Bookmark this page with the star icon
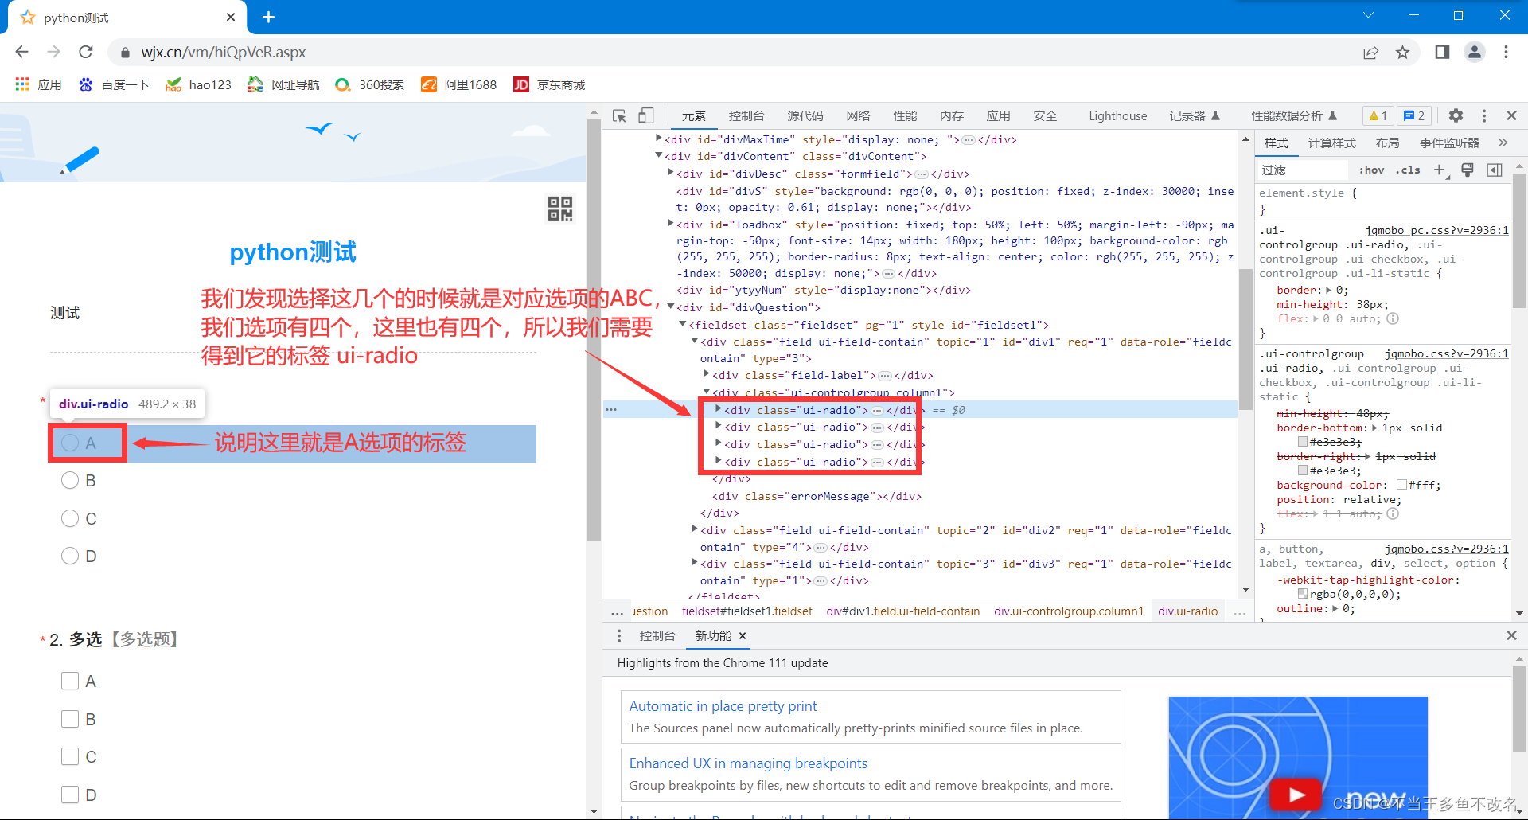The width and height of the screenshot is (1528, 820). (1402, 53)
